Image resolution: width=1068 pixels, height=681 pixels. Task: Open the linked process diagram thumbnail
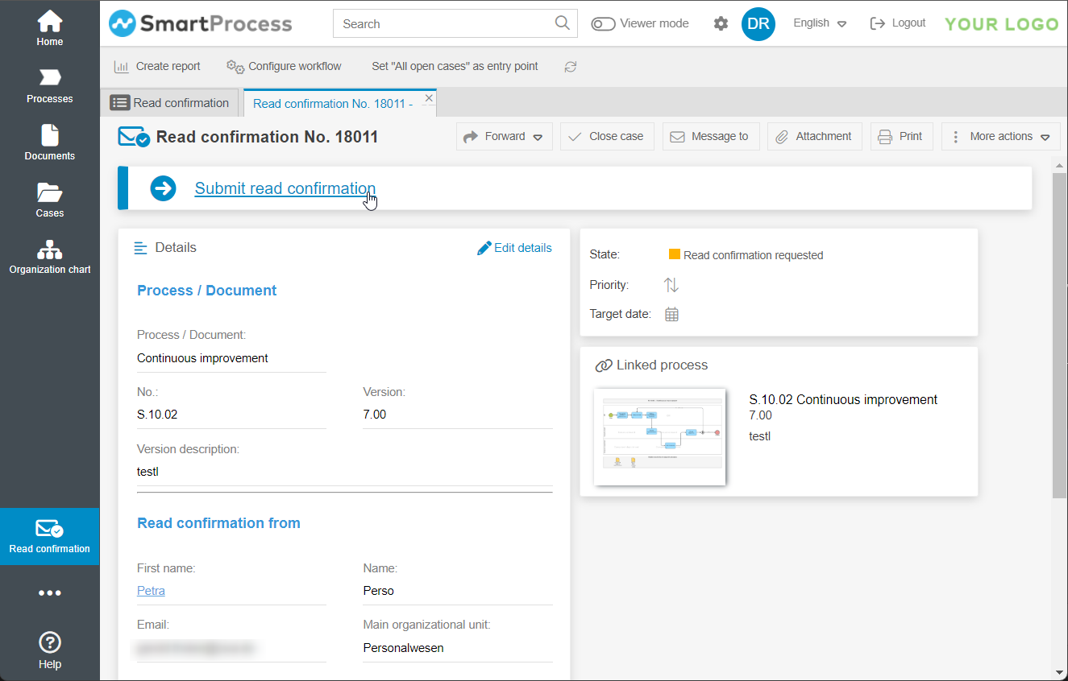click(x=659, y=436)
